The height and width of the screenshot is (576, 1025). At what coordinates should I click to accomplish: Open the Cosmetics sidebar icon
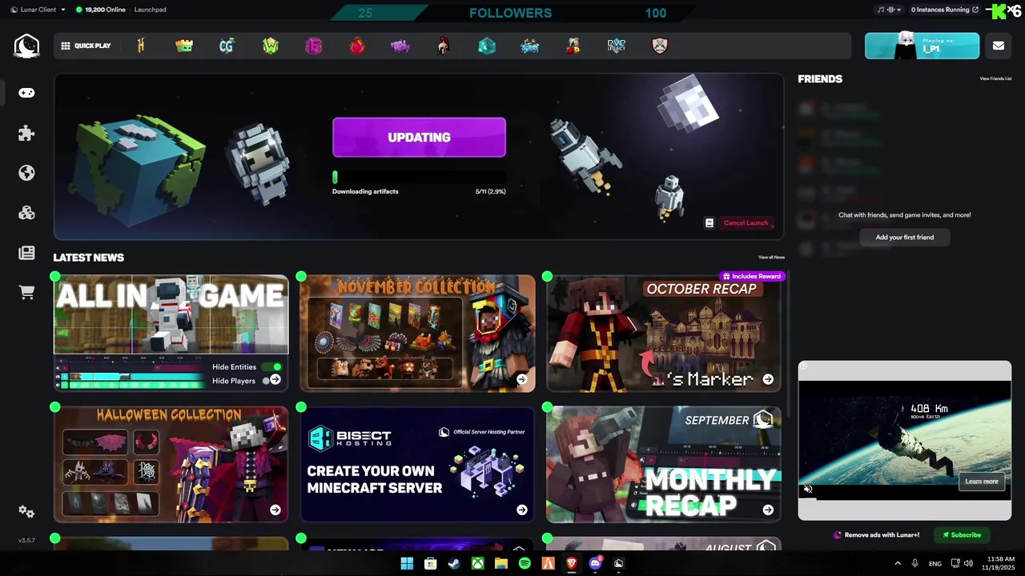tap(26, 213)
